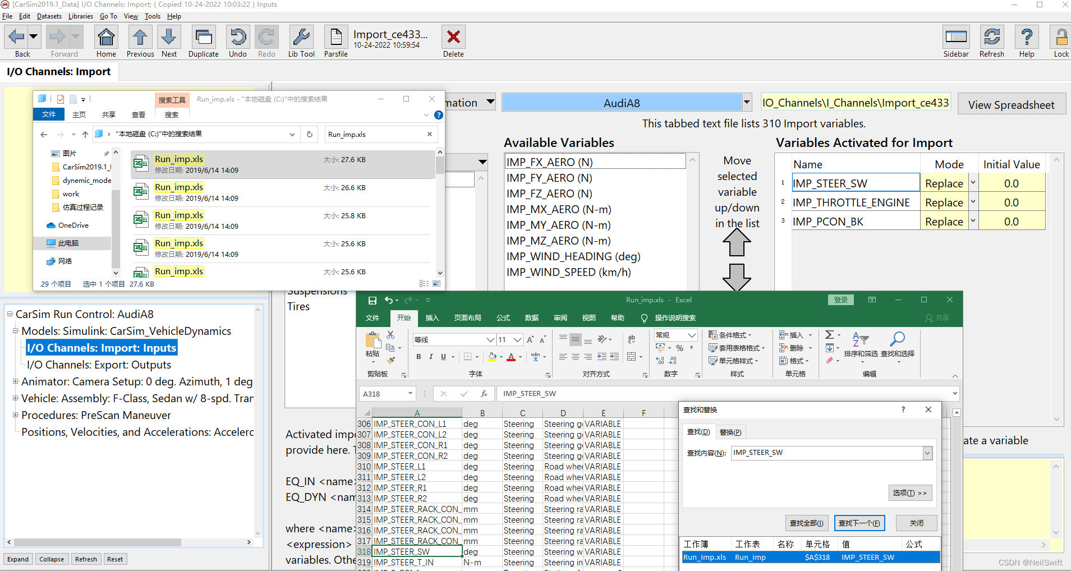Click the Lock padlock icon
The image size is (1071, 571).
point(1060,38)
